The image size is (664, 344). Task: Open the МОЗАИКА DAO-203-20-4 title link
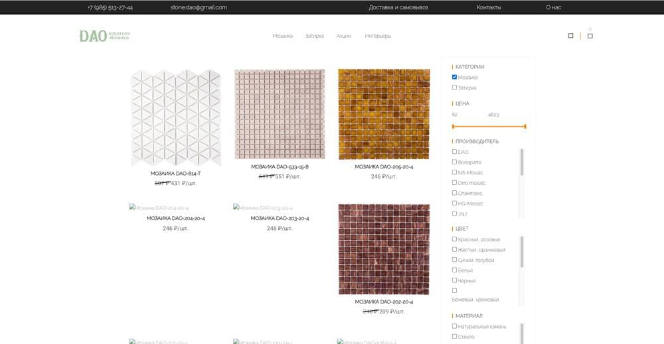(280, 218)
